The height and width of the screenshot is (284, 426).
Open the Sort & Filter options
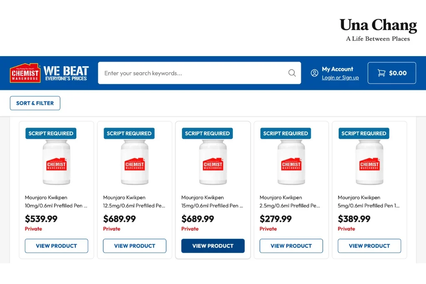pyautogui.click(x=35, y=103)
